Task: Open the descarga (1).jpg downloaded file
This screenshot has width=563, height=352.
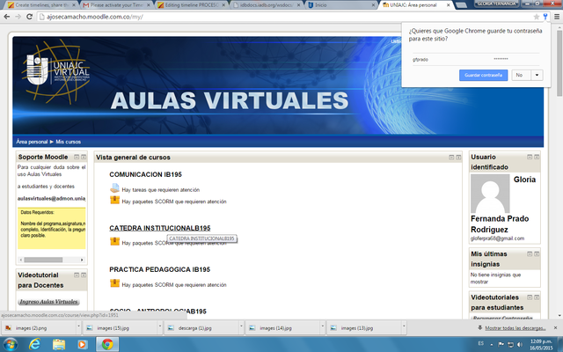Action: [202, 327]
